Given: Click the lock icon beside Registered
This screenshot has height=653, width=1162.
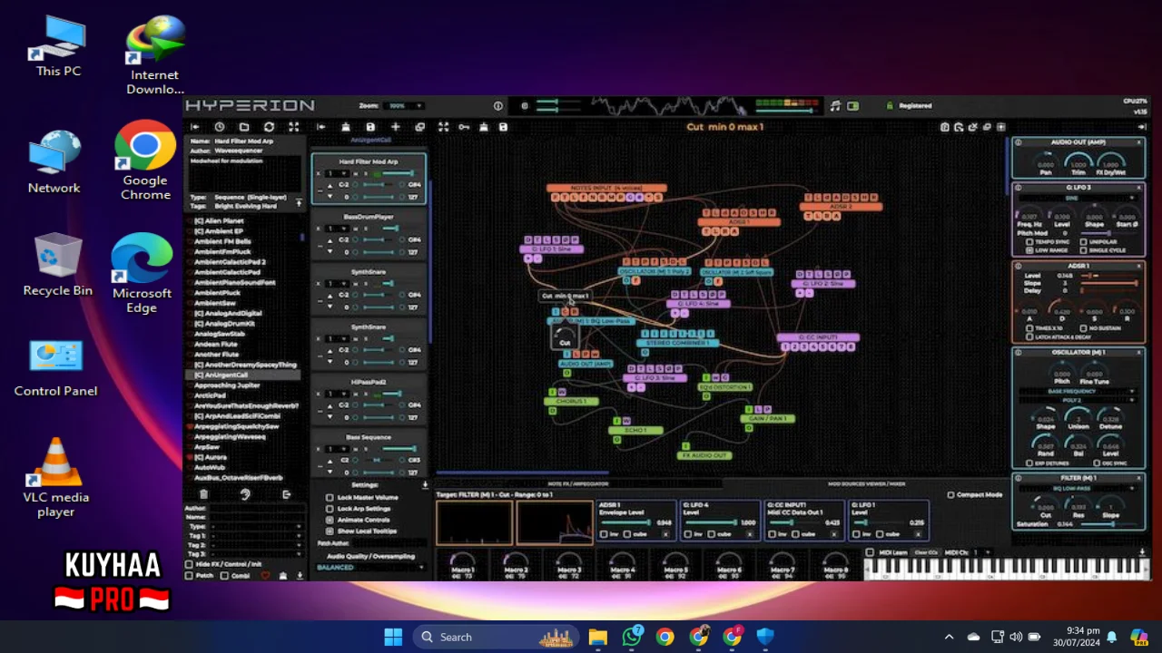Looking at the screenshot, I should click(890, 106).
